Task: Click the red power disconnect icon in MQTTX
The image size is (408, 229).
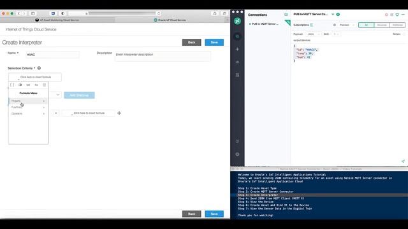Action: (x=386, y=15)
